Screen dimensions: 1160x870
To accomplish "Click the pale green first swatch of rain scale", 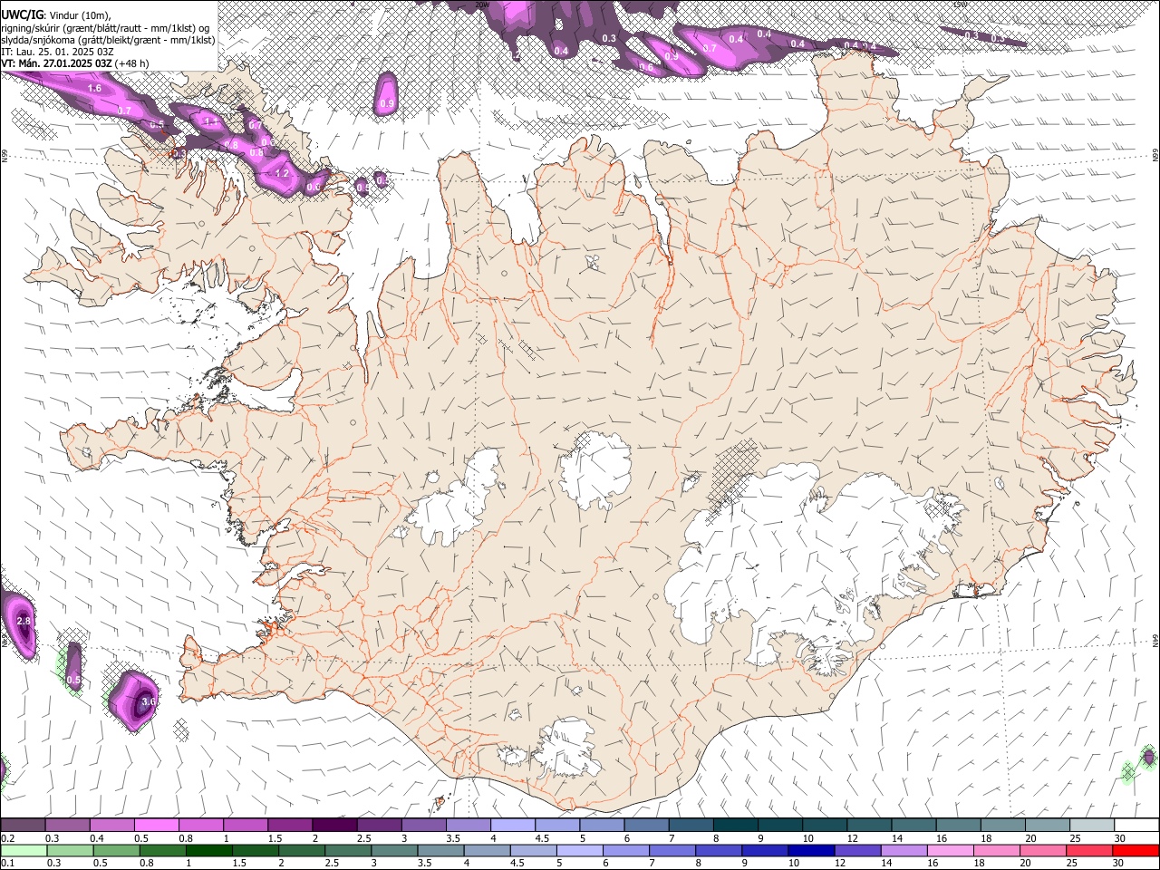I will tap(24, 851).
